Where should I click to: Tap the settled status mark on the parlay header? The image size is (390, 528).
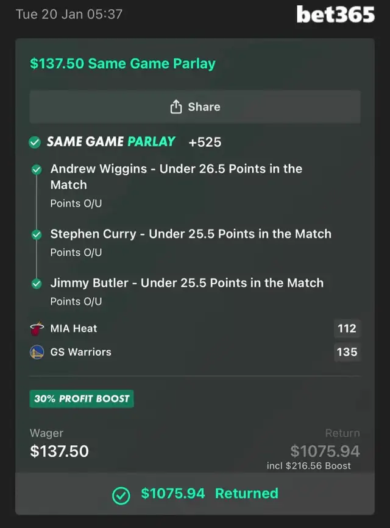(x=35, y=142)
